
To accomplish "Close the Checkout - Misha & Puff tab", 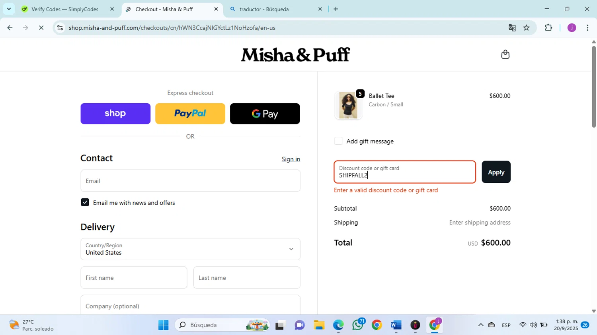I will (216, 9).
